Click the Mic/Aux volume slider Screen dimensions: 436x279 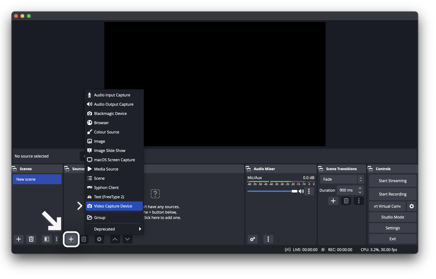[272, 191]
